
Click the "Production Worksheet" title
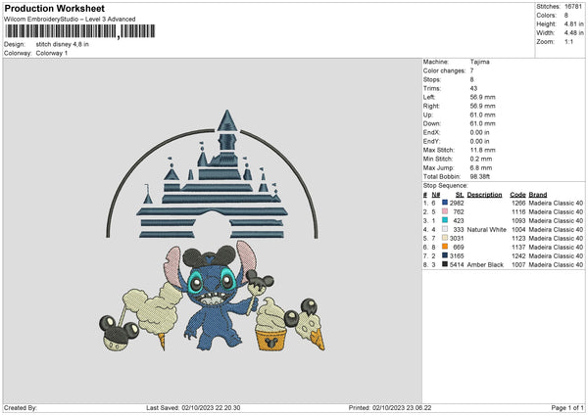tap(54, 8)
